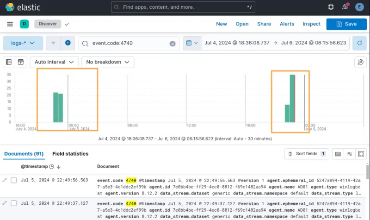Enter full screen table mode
The image size is (370, 220).
361,154
